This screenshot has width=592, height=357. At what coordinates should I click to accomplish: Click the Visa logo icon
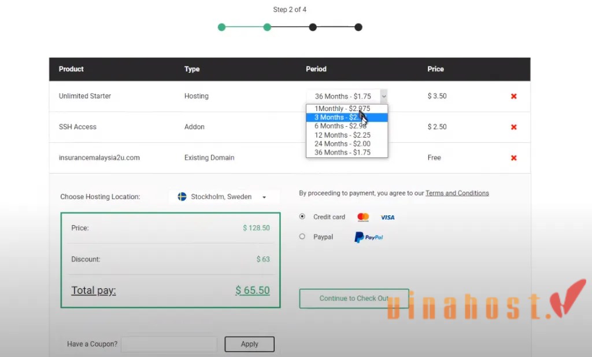pyautogui.click(x=387, y=218)
